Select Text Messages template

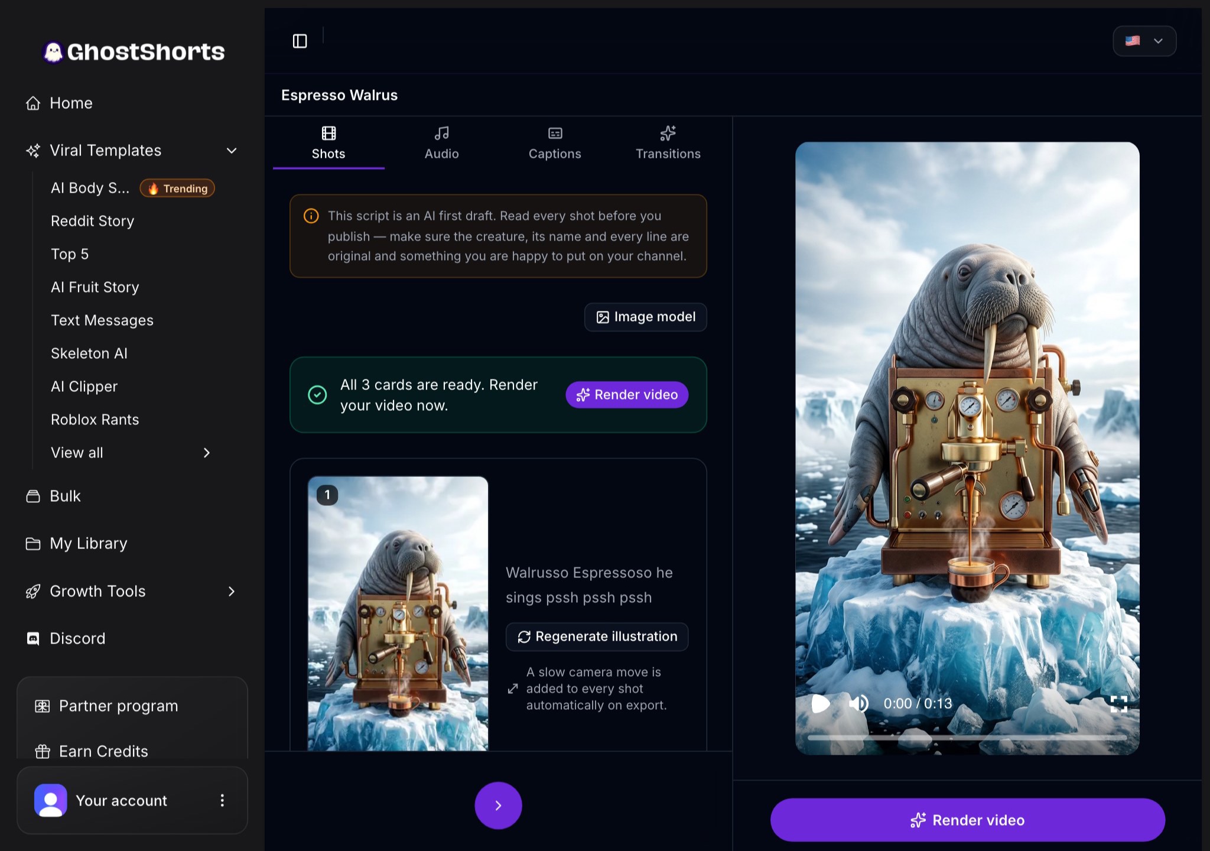coord(102,320)
